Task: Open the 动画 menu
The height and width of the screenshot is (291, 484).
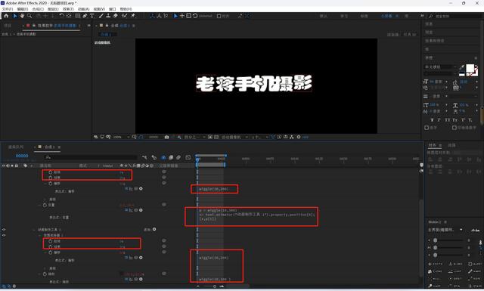Action: 83,9
